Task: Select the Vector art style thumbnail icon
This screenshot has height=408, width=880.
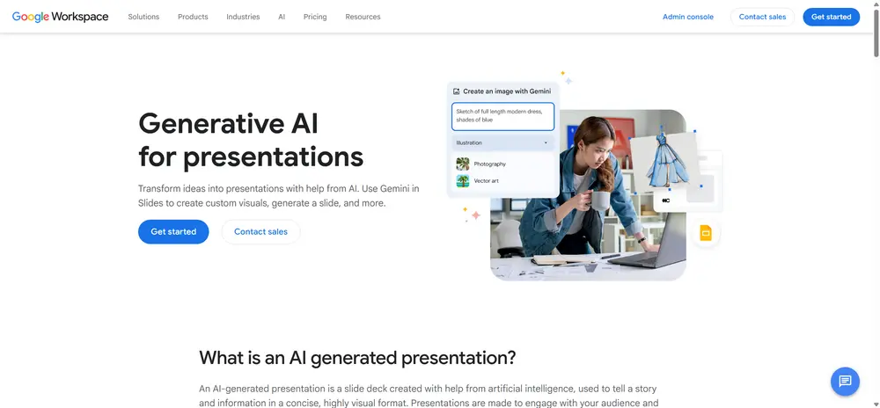Action: [x=463, y=180]
